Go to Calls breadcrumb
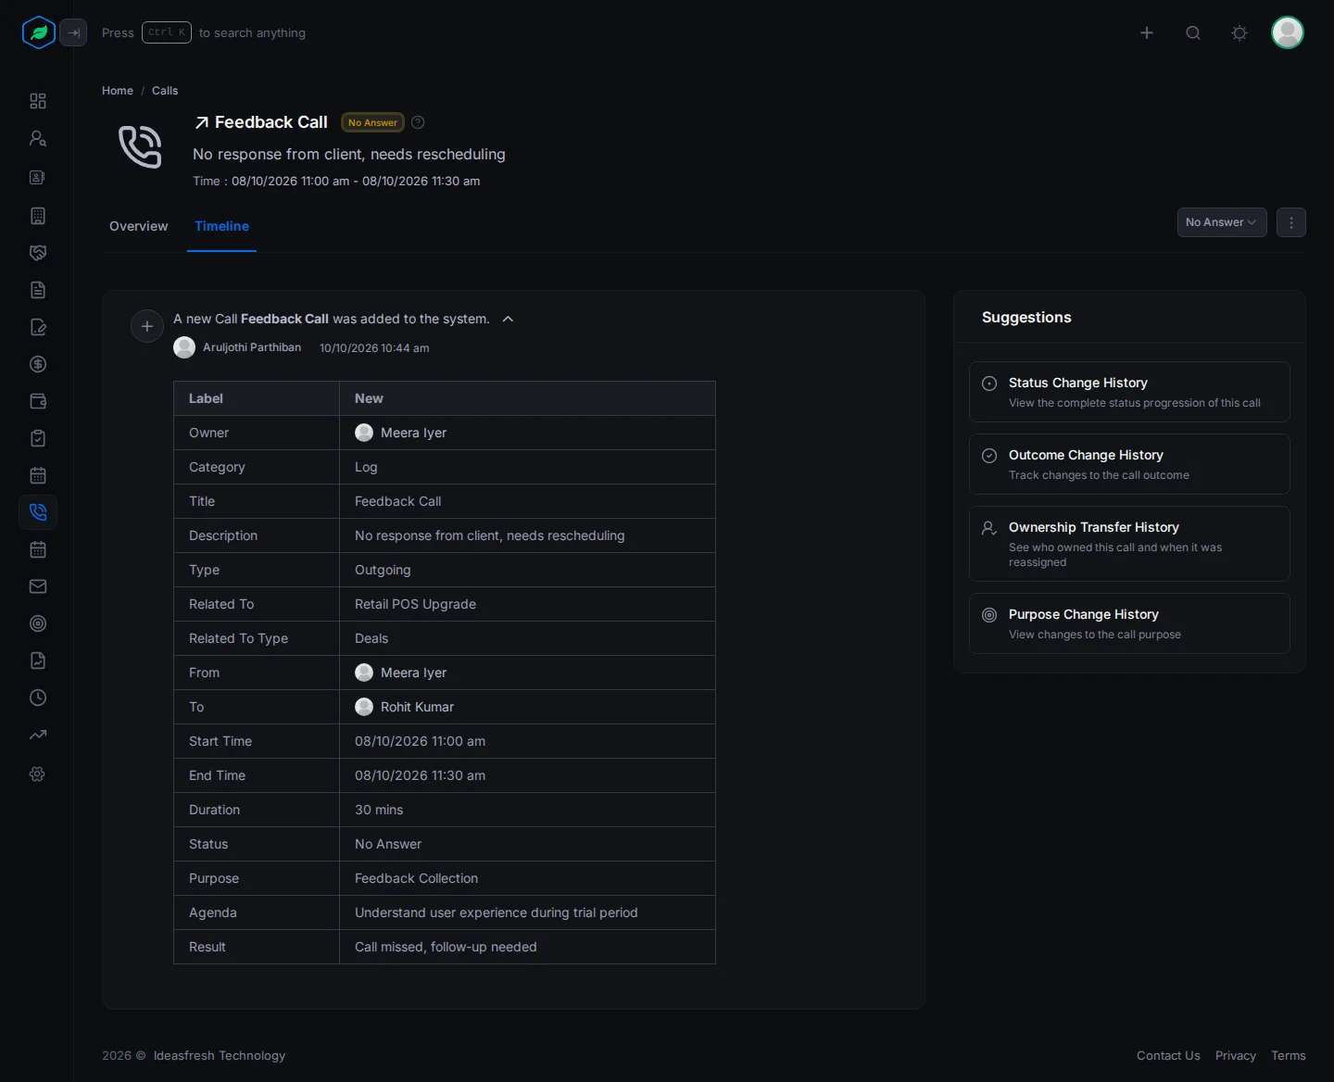The width and height of the screenshot is (1334, 1082). (x=165, y=91)
